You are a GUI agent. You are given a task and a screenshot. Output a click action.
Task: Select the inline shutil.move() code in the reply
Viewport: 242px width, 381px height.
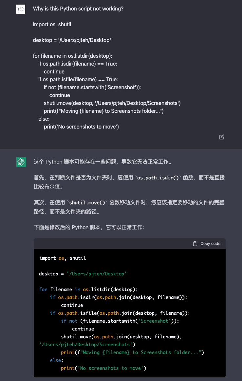pos(86,203)
